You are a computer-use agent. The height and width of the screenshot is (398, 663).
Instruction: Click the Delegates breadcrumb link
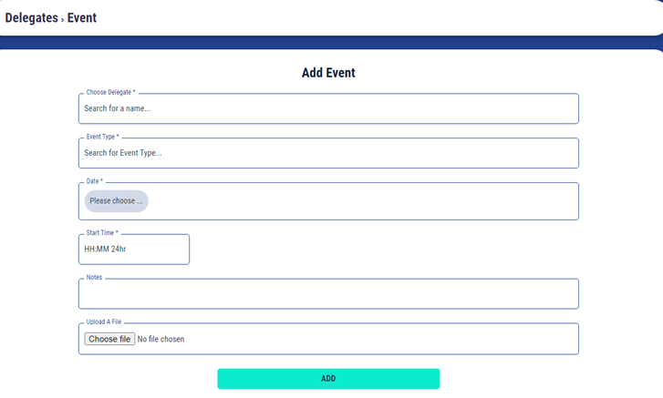[x=31, y=17]
